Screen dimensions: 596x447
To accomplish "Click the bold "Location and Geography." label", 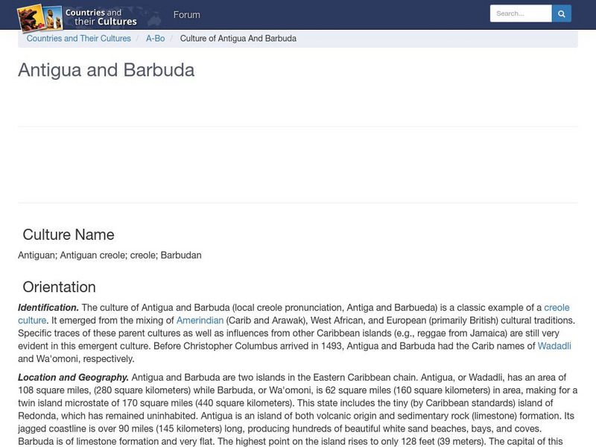I will (73, 378).
